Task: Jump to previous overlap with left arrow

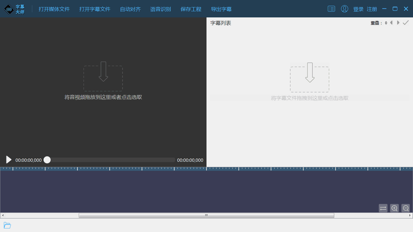Action: point(391,23)
